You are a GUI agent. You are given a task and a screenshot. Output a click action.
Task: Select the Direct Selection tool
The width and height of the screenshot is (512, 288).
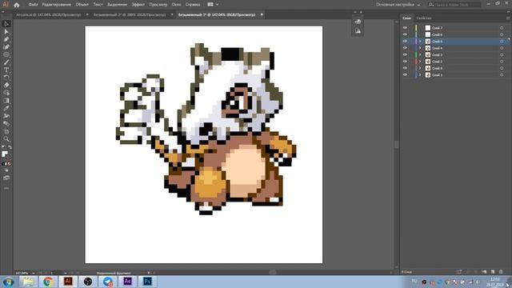pyautogui.click(x=6, y=32)
